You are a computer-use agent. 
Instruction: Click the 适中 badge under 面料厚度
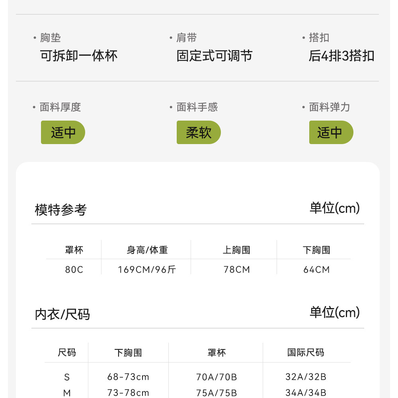(63, 133)
